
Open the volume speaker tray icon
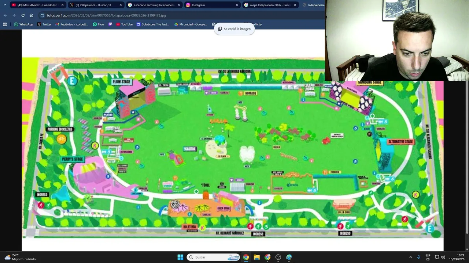coord(443,257)
